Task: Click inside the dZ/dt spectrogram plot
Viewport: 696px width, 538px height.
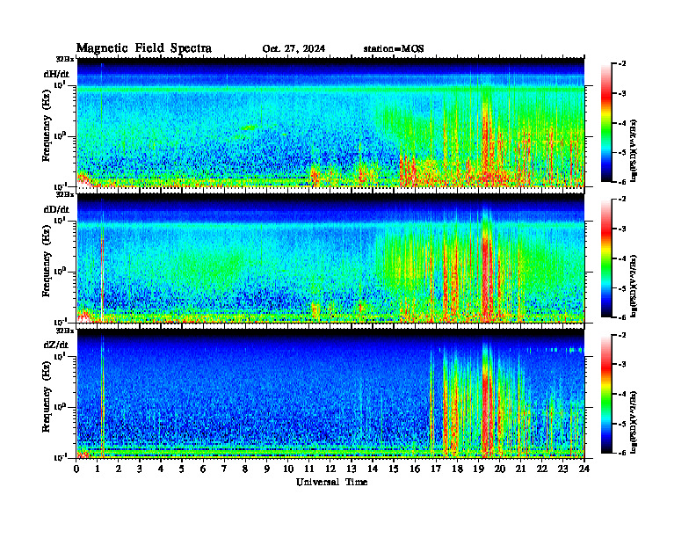Action: pyautogui.click(x=330, y=394)
